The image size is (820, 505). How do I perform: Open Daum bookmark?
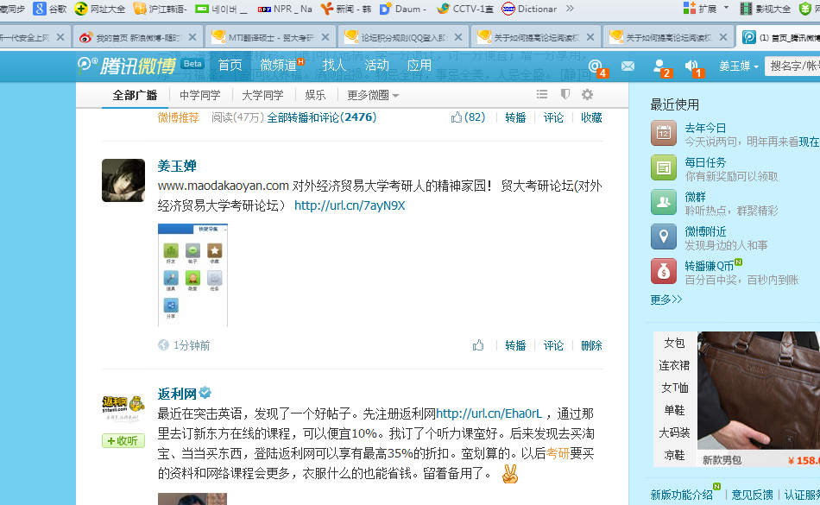(403, 9)
